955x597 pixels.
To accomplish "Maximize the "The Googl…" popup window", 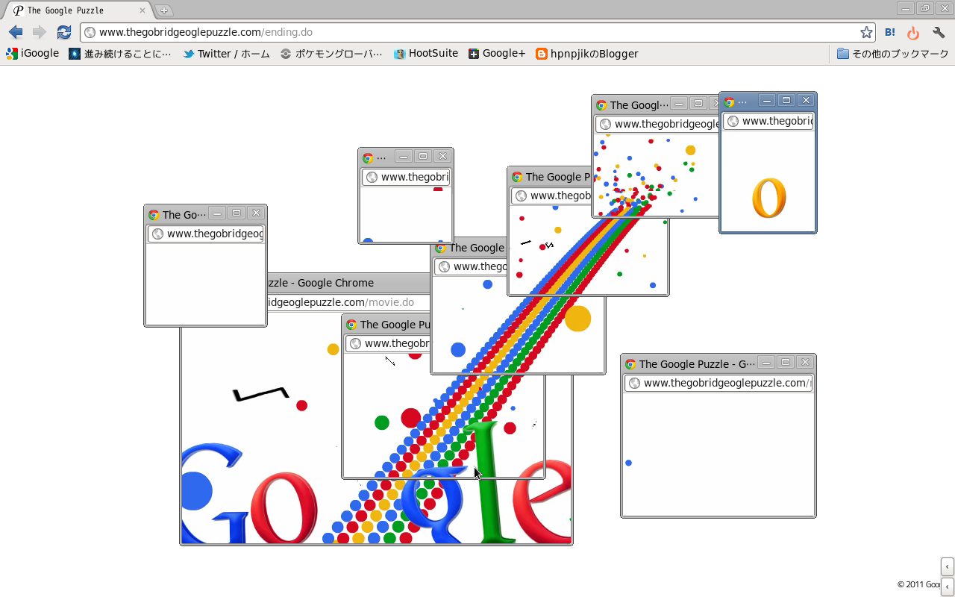I will click(x=698, y=103).
